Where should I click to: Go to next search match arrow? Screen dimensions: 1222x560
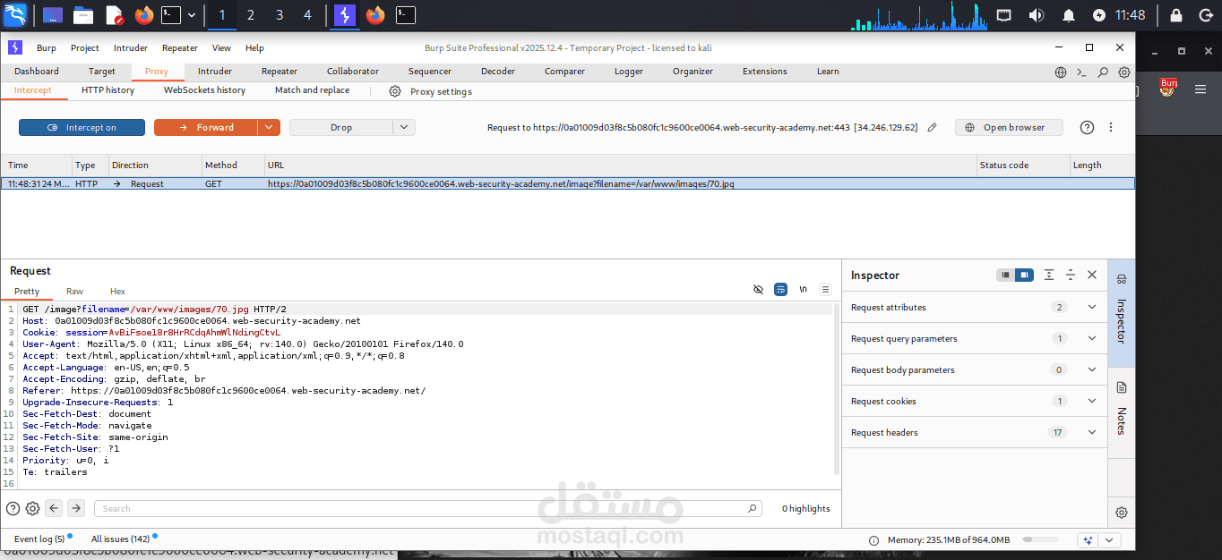(76, 508)
